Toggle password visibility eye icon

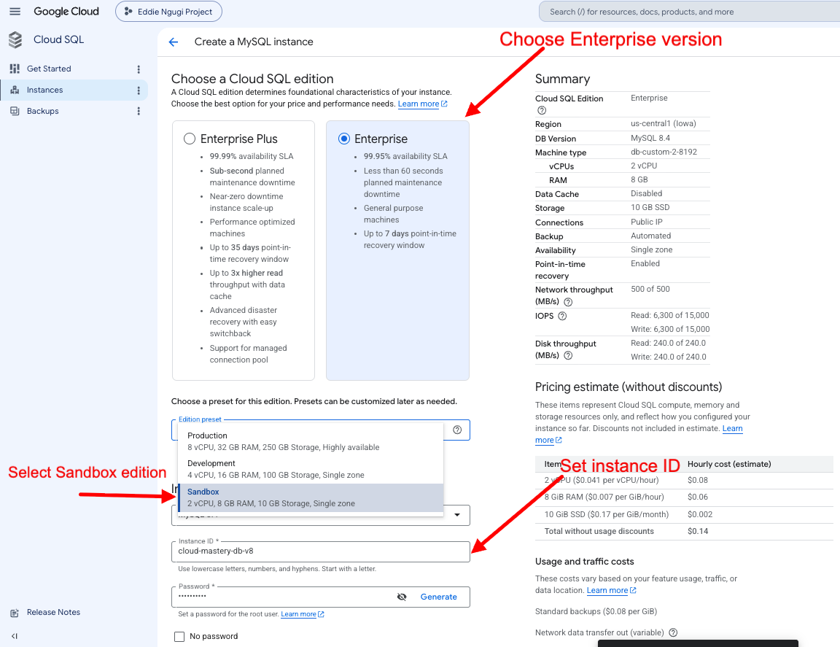(x=402, y=597)
